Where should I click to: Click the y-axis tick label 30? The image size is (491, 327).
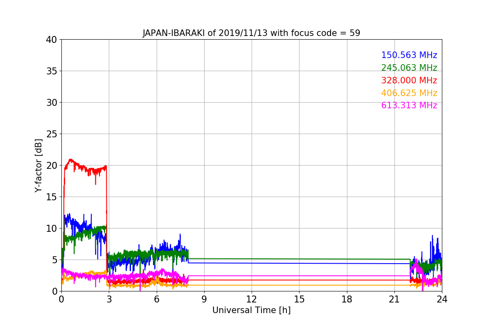[52, 103]
